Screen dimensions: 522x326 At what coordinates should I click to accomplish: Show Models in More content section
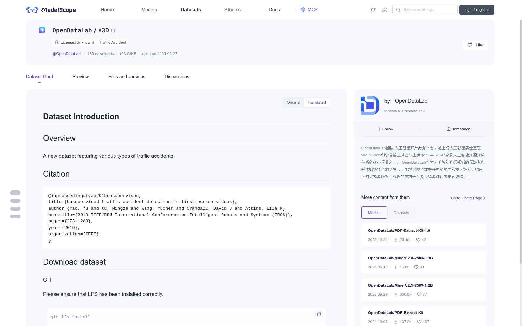click(x=374, y=213)
